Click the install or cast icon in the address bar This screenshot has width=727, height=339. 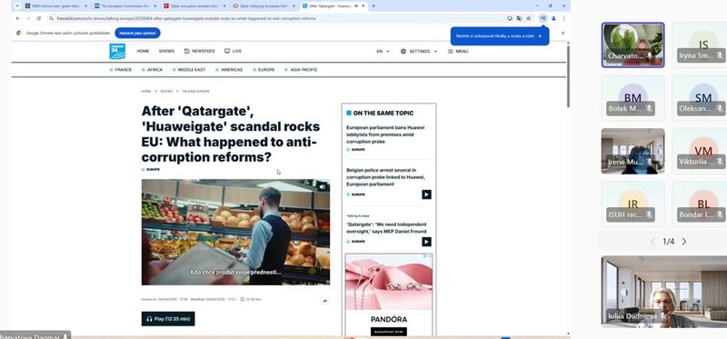(x=510, y=18)
